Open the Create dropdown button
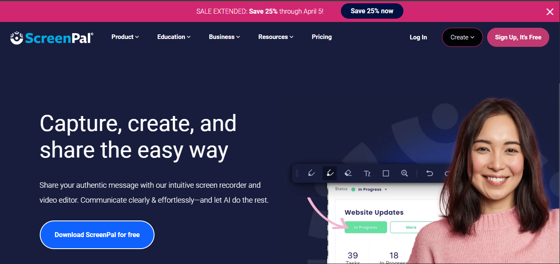Screen dimensions: 560x264 (x=462, y=37)
